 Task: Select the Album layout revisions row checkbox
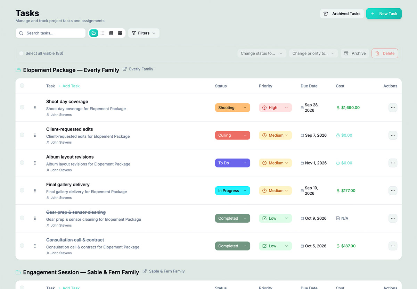[x=22, y=163]
